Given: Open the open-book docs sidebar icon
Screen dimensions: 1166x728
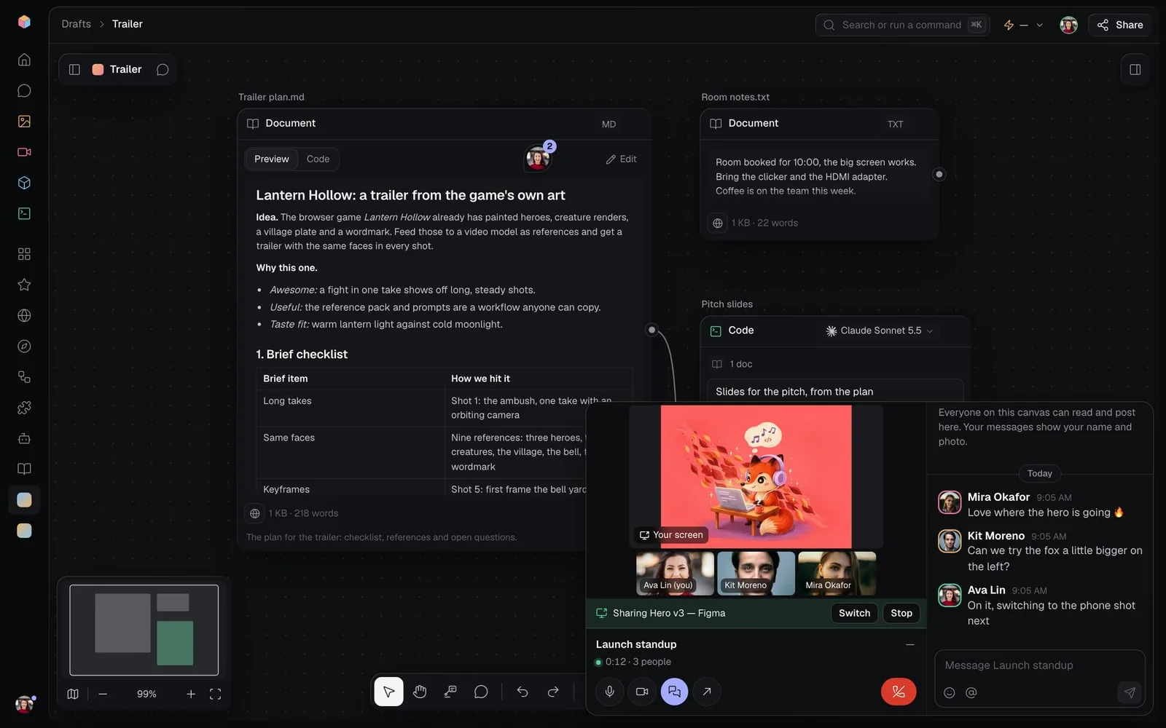Looking at the screenshot, I should 24,469.
